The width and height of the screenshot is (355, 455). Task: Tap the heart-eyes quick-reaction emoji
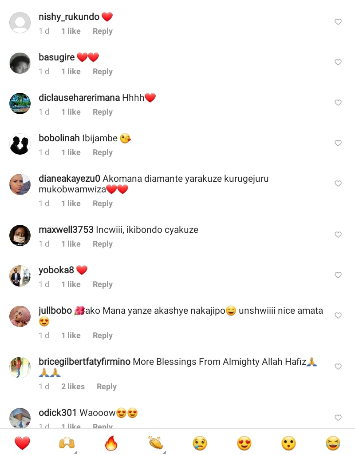[x=245, y=443]
